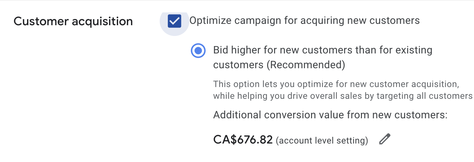
Task: Click the Customer acquisition section heading
Action: pos(73,22)
